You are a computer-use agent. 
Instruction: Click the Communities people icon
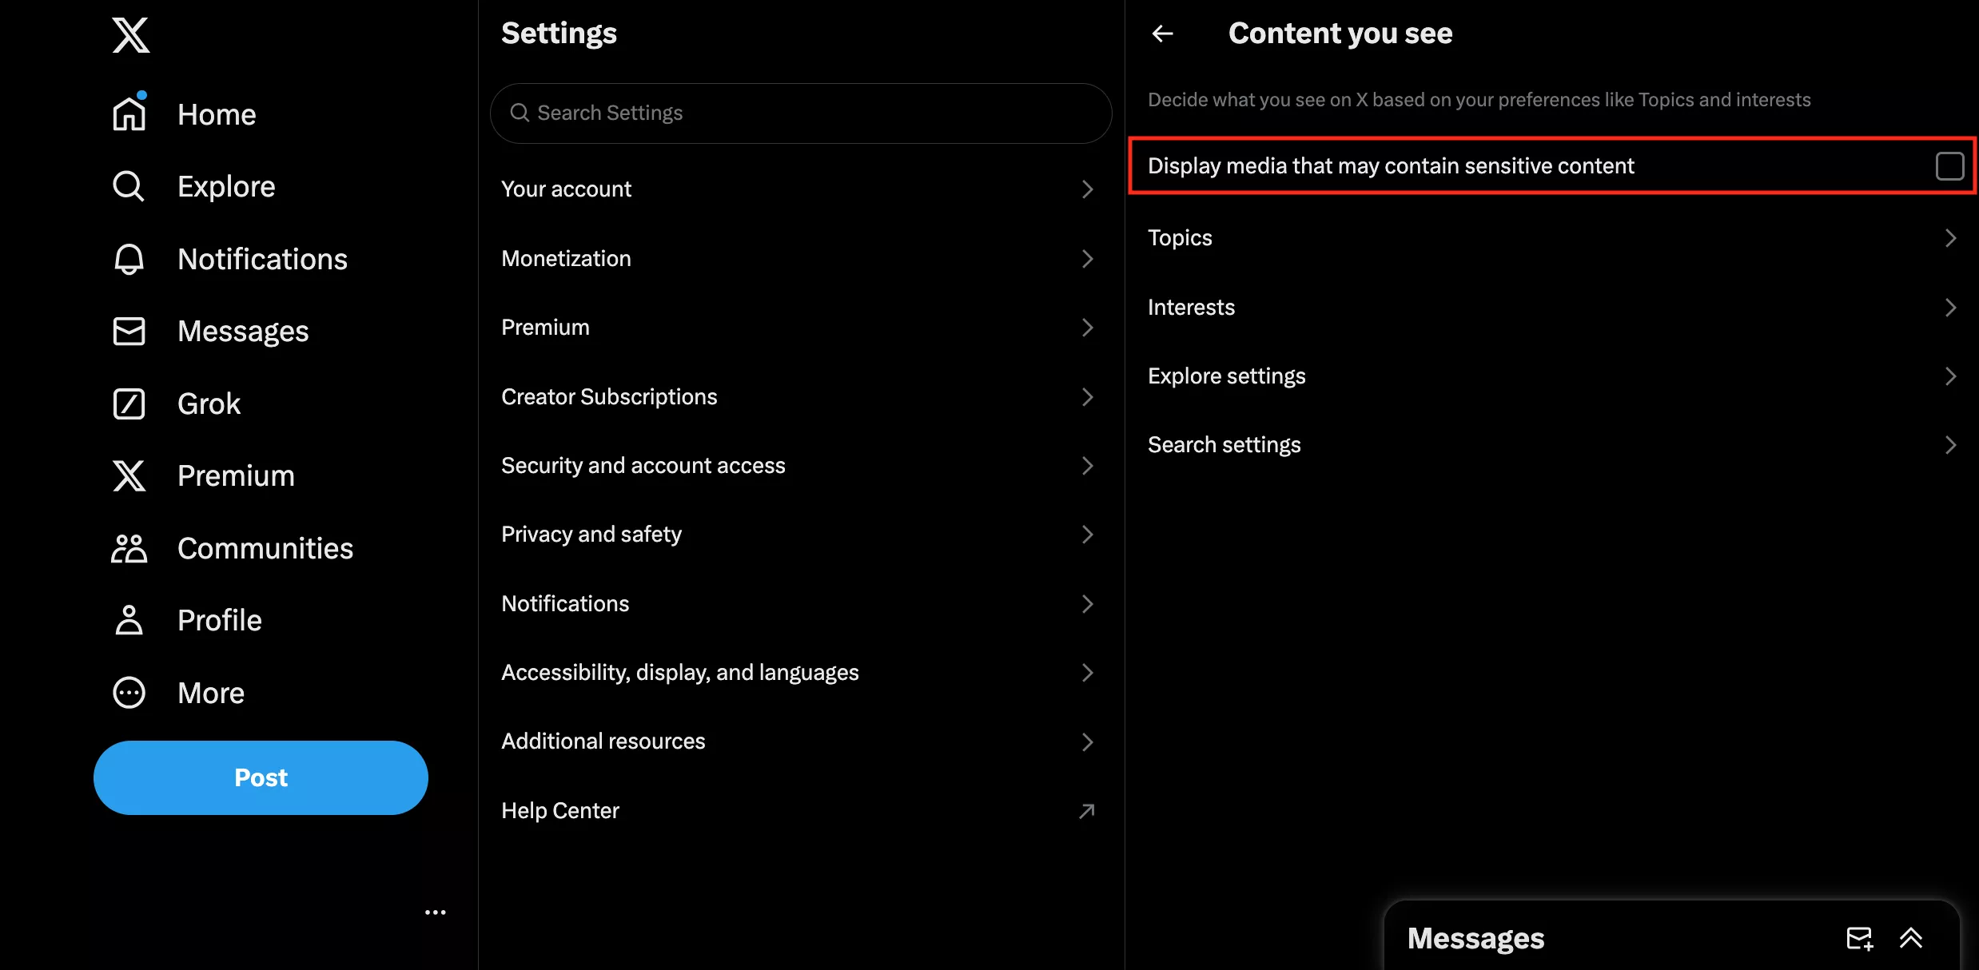[x=129, y=548]
